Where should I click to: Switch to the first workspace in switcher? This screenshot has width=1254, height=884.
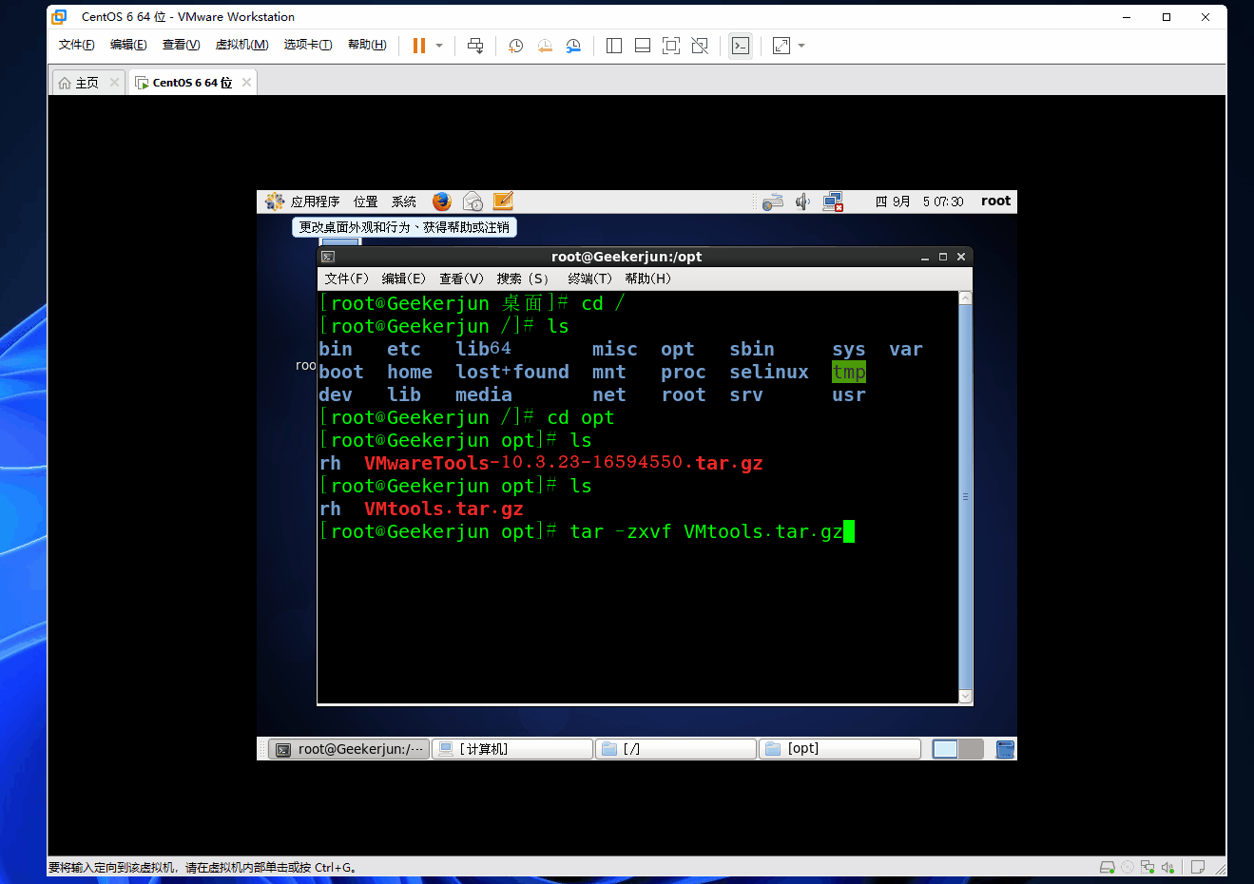click(945, 749)
